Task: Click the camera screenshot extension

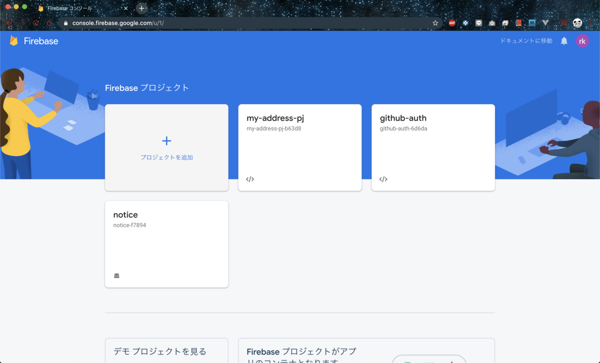Action: [492, 23]
